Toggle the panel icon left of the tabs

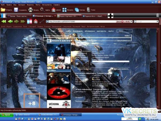3,16
